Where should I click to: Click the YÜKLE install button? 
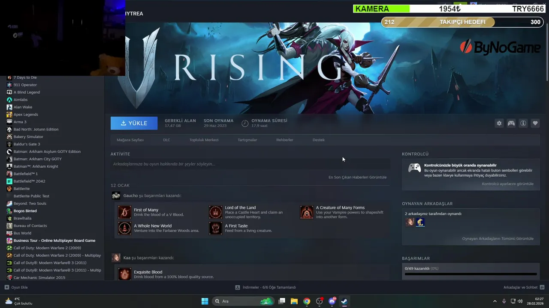tap(134, 123)
